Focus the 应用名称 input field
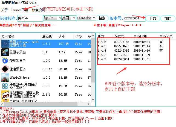 click(x=30, y=18)
